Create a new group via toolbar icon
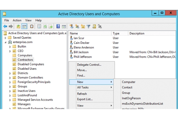This screenshot has width=178, height=119. pos(77,26)
